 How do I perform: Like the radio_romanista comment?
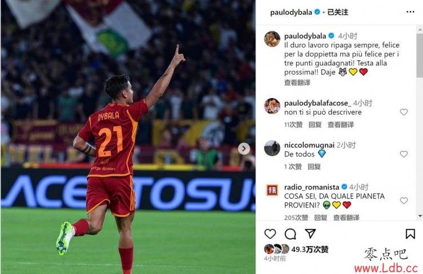(404, 200)
